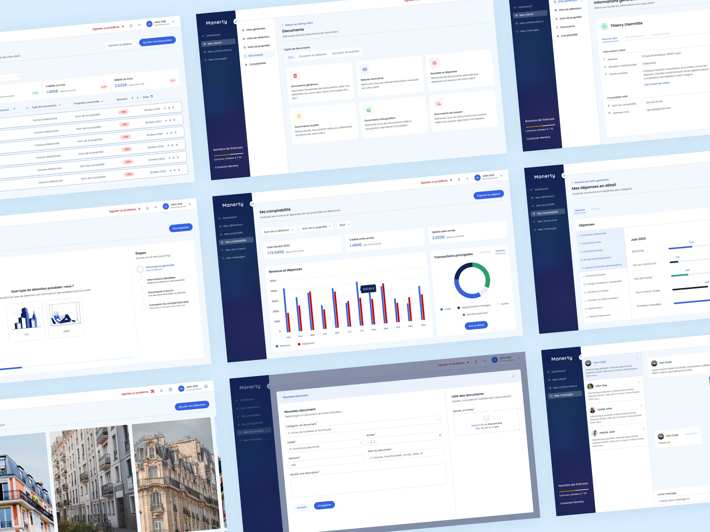
Task: Open notifications bell on Ma comptabilité screen
Action: (459, 179)
